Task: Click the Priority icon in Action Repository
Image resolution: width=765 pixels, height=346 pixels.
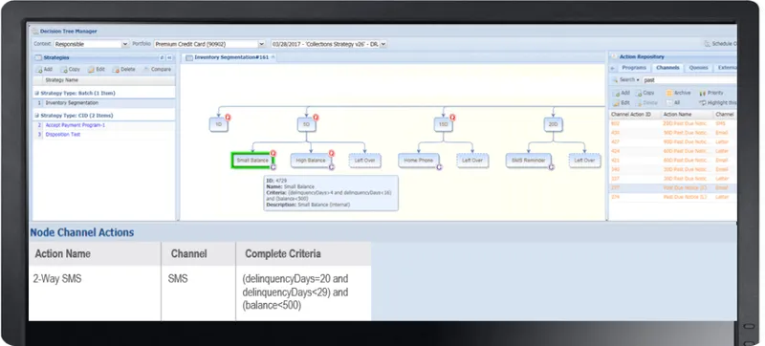Action: [x=702, y=93]
